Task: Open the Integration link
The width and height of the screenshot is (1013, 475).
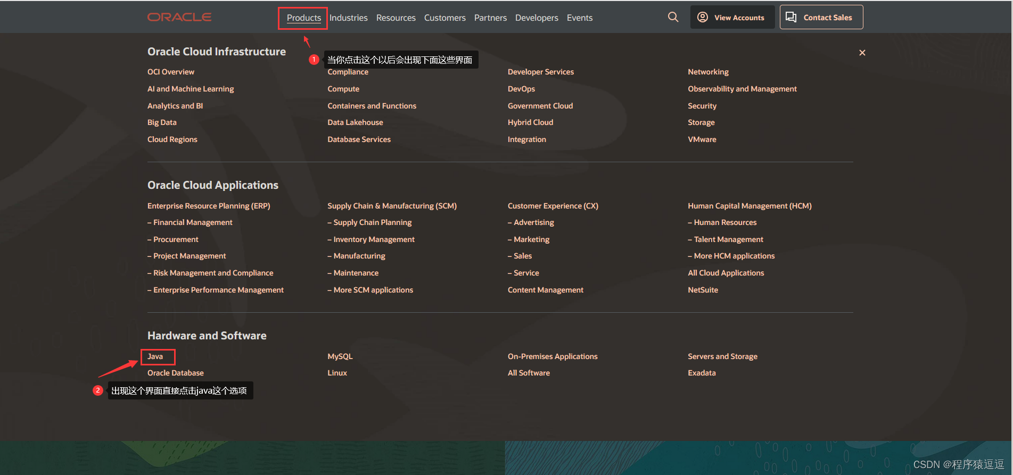Action: click(x=527, y=139)
